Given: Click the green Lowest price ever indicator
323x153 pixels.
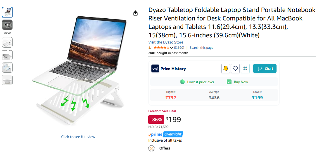Looking at the screenshot, I should (x=197, y=82).
